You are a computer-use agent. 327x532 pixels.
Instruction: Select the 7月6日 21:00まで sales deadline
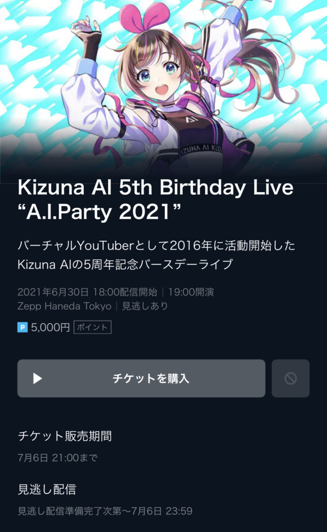(x=58, y=458)
